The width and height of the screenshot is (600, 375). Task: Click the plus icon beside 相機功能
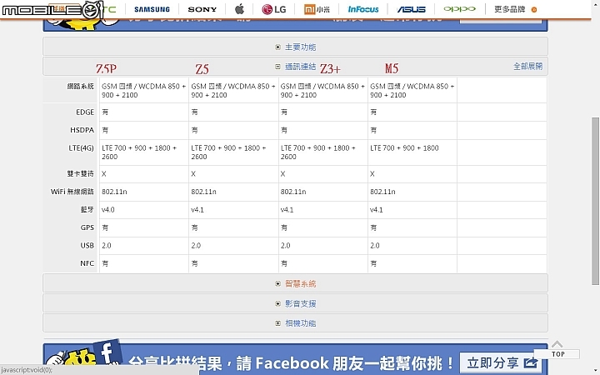coord(277,323)
